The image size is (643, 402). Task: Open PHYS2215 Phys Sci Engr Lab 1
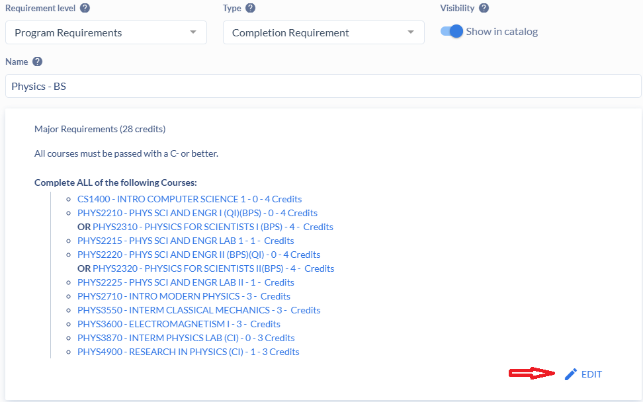pyautogui.click(x=185, y=241)
